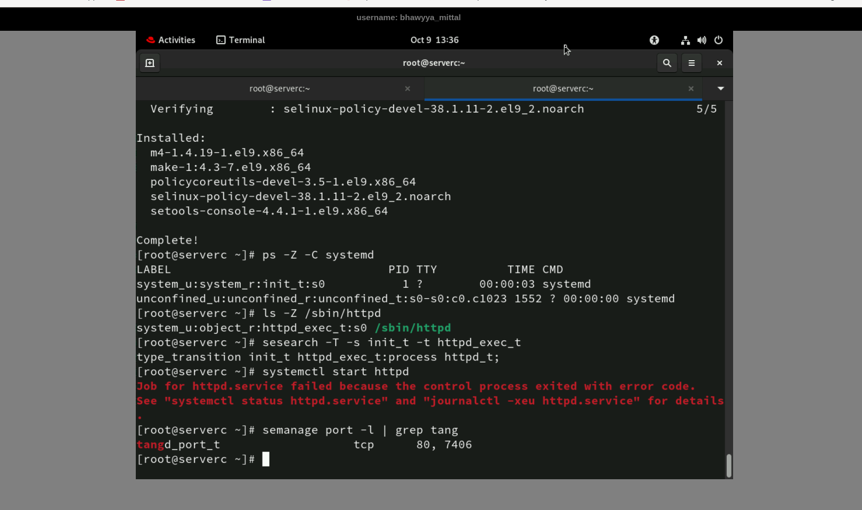
Task: Click the red 'Job for httpd.service failed' line
Action: (416, 386)
